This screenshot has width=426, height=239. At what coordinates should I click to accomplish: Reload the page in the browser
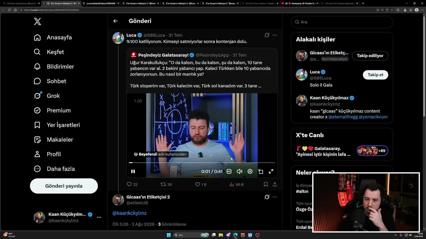tap(9, 10)
